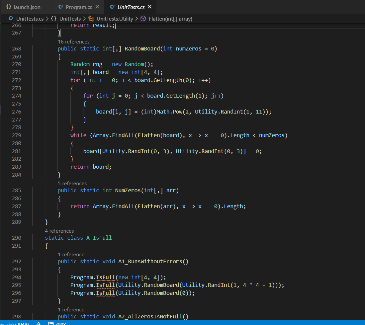The height and width of the screenshot is (325, 365).
Task: Click 'return result;' on line 266
Action: click(93, 25)
